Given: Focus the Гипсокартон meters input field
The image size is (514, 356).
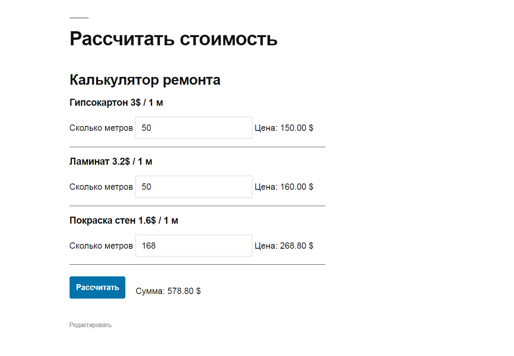Looking at the screenshot, I should [194, 128].
